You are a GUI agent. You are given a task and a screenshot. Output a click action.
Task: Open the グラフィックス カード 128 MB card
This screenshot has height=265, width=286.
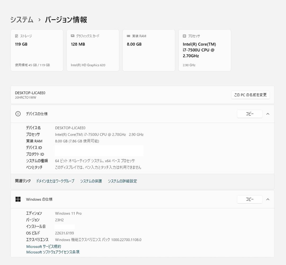[x=93, y=50]
